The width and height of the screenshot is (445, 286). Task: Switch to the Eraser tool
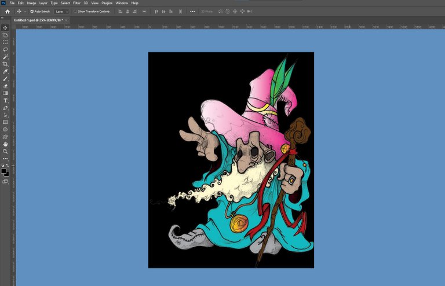click(5, 86)
